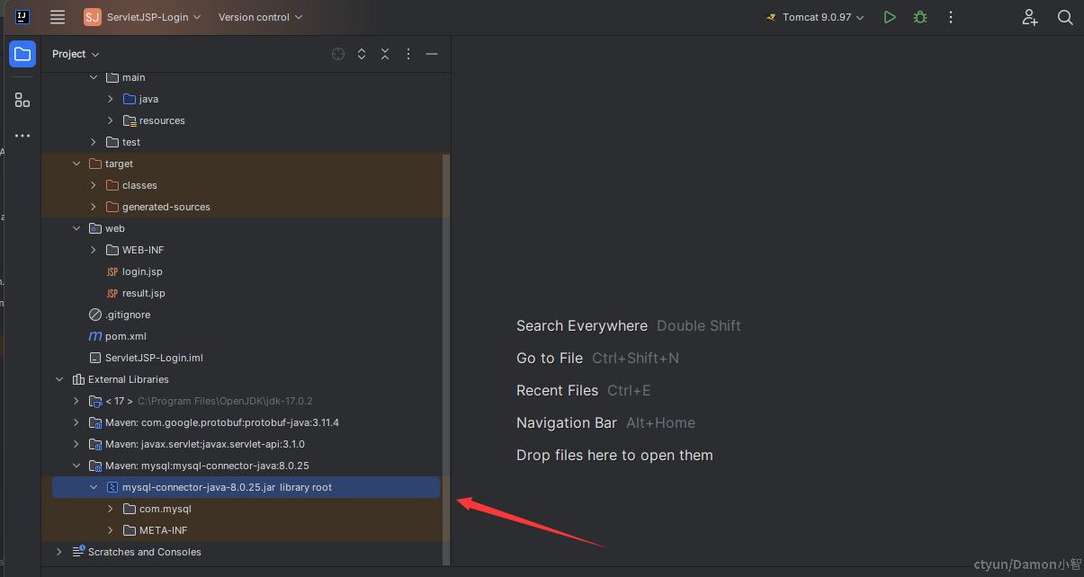Select the test folder label
This screenshot has width=1084, height=577.
click(x=131, y=142)
